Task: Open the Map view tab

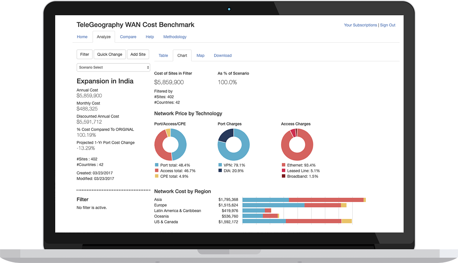Action: click(x=200, y=55)
